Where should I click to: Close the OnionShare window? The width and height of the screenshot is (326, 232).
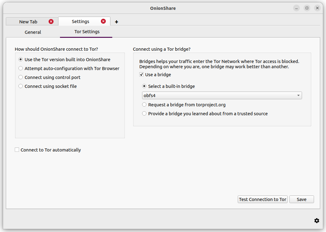pos(317,8)
